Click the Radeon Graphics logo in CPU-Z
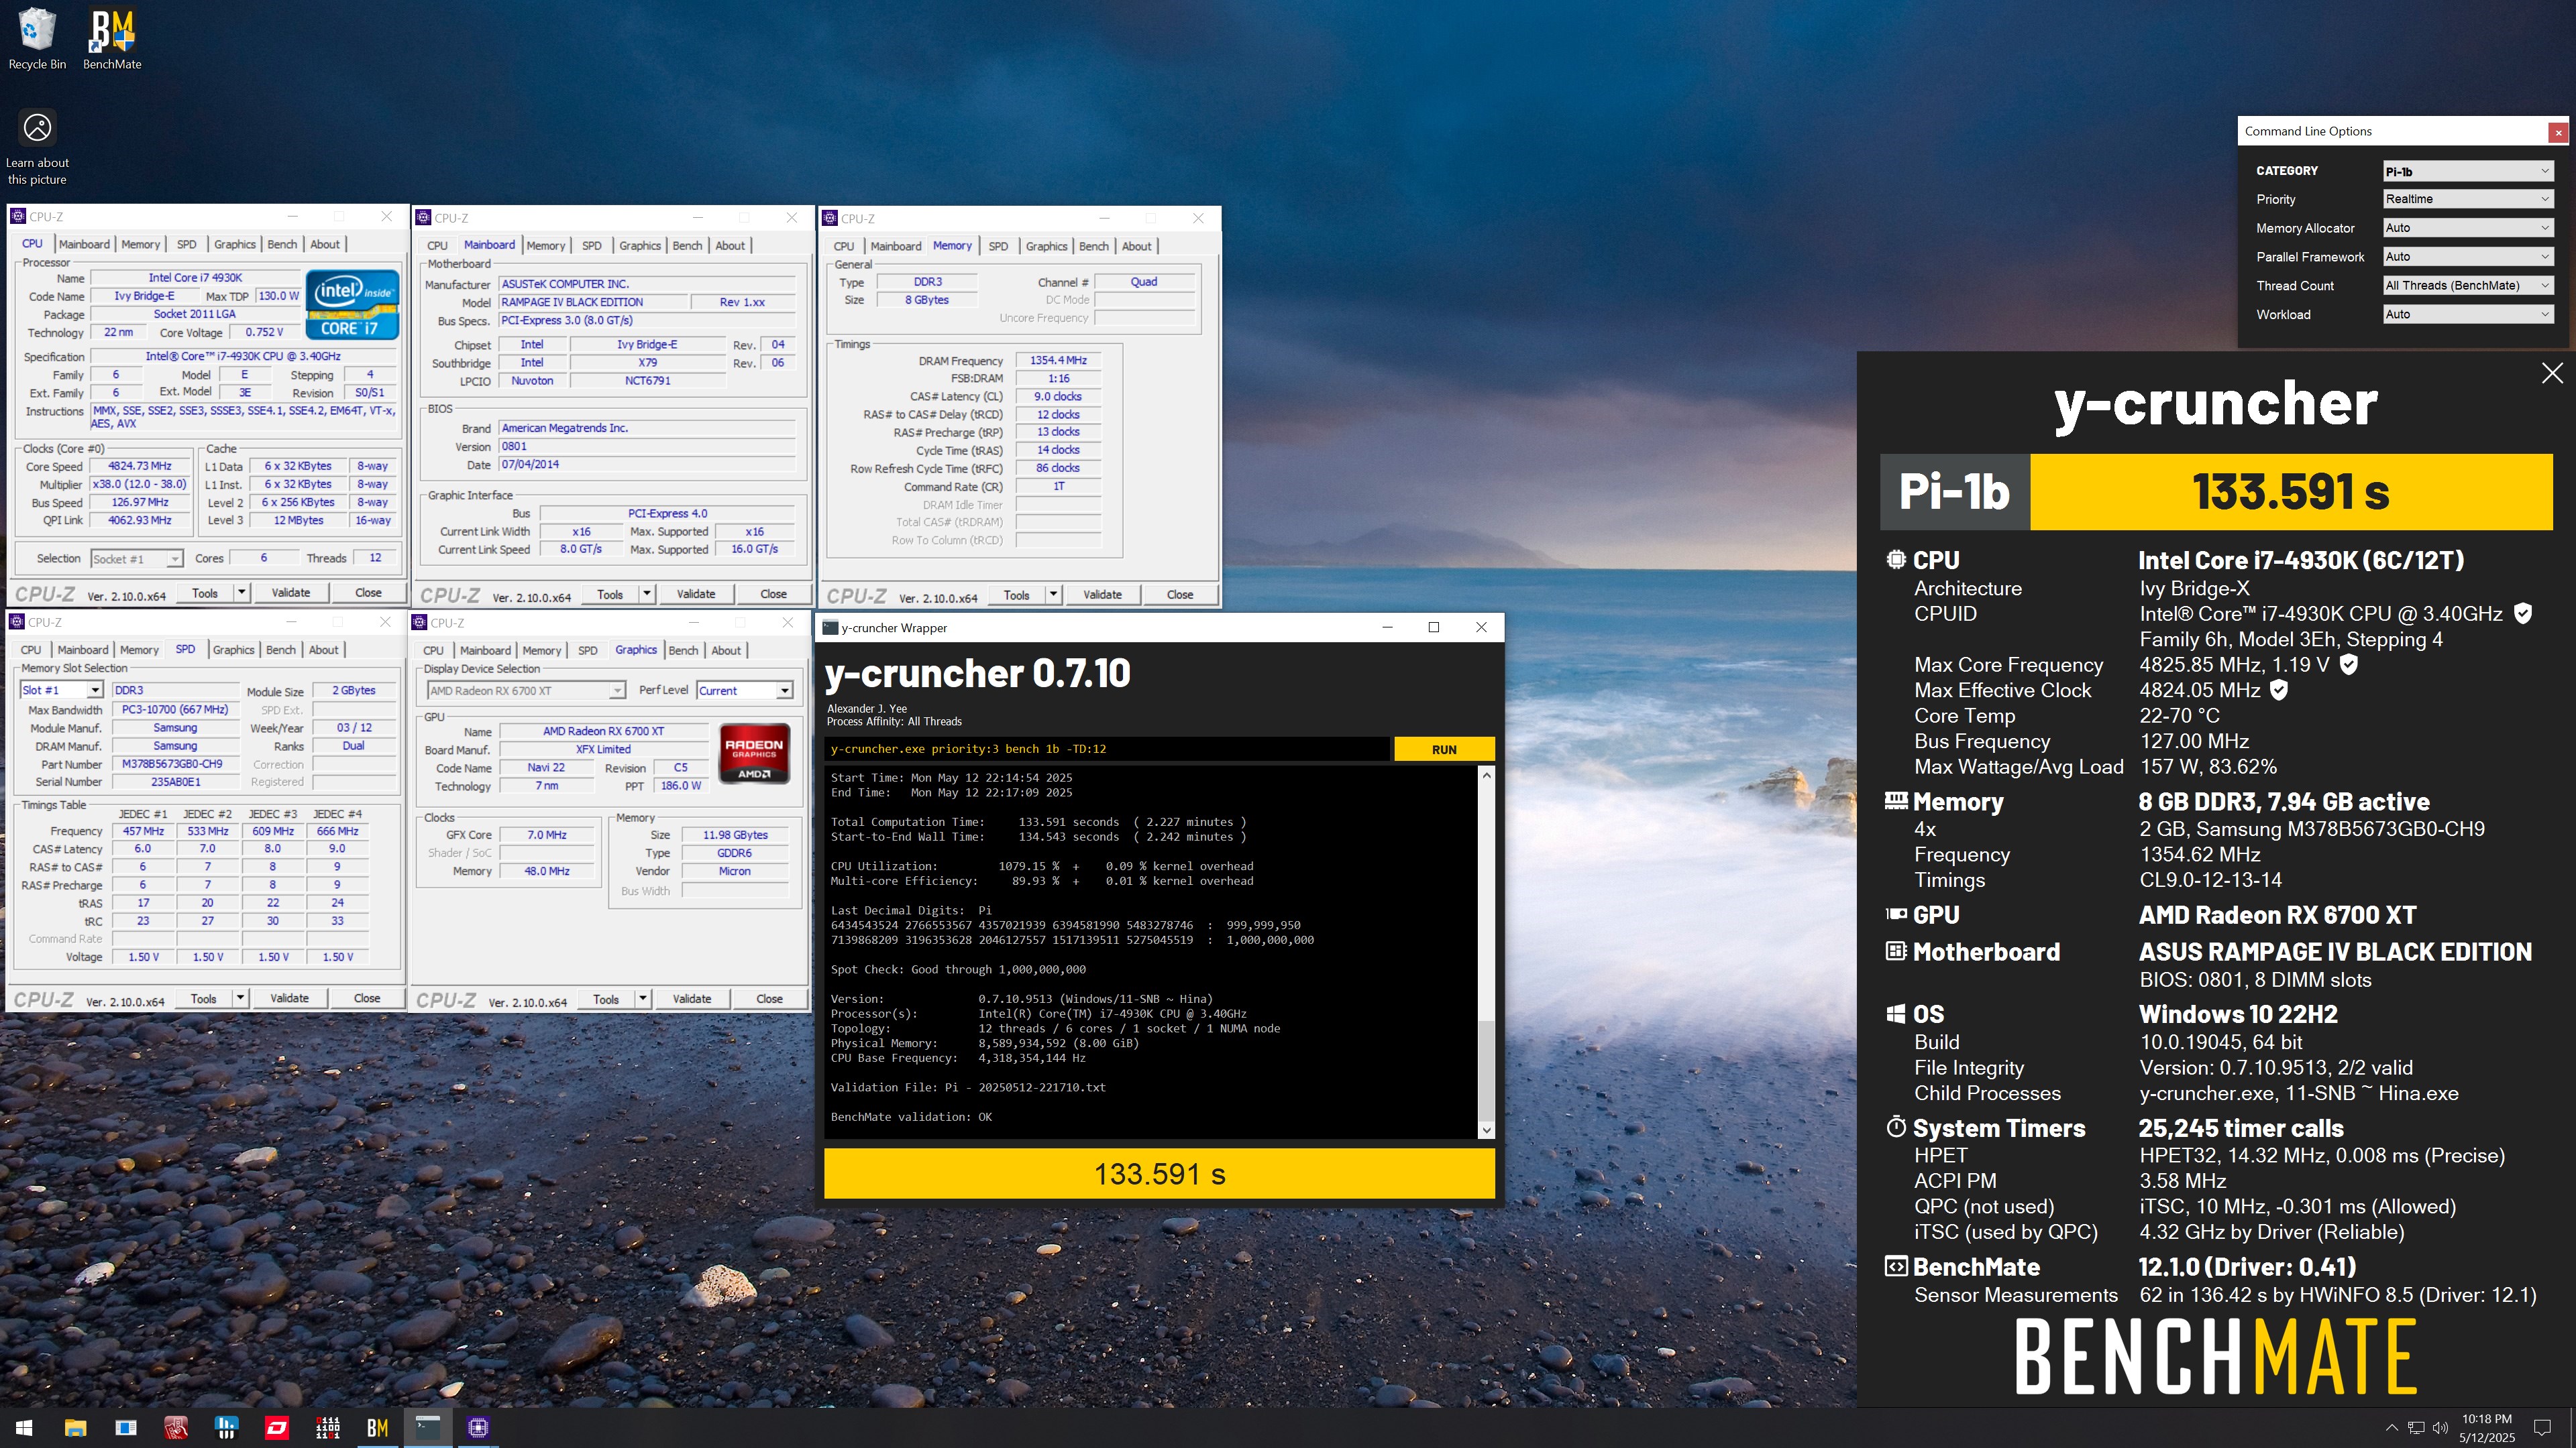Viewport: 2576px width, 1448px height. pos(755,752)
